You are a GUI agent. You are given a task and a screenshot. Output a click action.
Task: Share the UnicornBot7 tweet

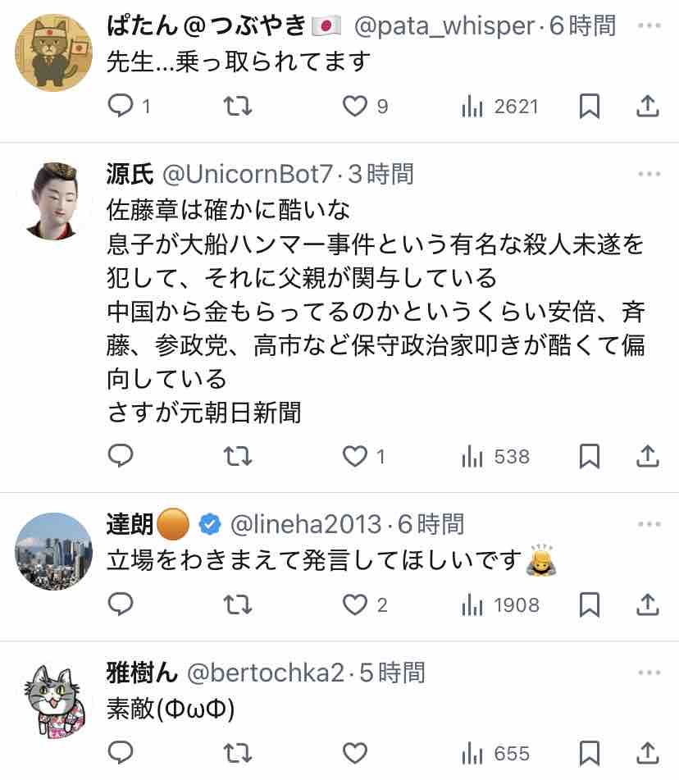(x=648, y=456)
